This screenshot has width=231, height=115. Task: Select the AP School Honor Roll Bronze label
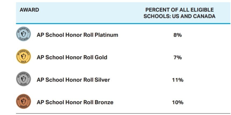pos(75,102)
